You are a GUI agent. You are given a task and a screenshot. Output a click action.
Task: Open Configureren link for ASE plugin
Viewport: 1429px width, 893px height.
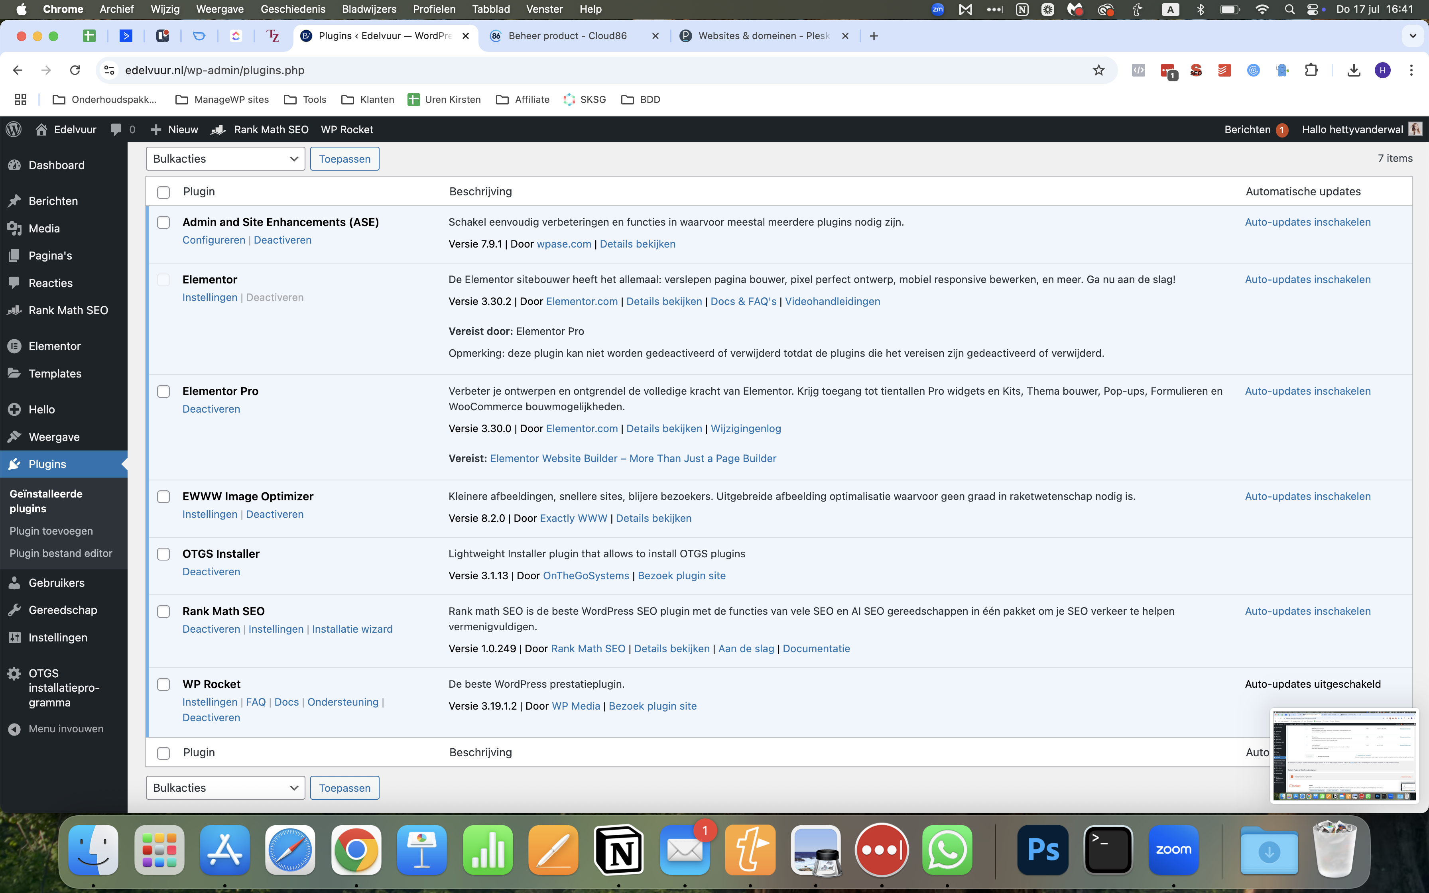pyautogui.click(x=214, y=240)
